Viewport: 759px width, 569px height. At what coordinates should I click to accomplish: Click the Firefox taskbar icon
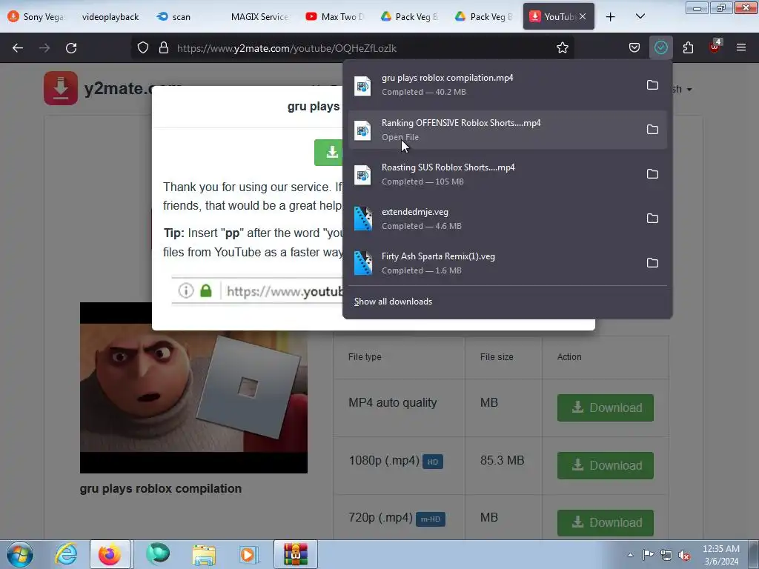point(110,554)
